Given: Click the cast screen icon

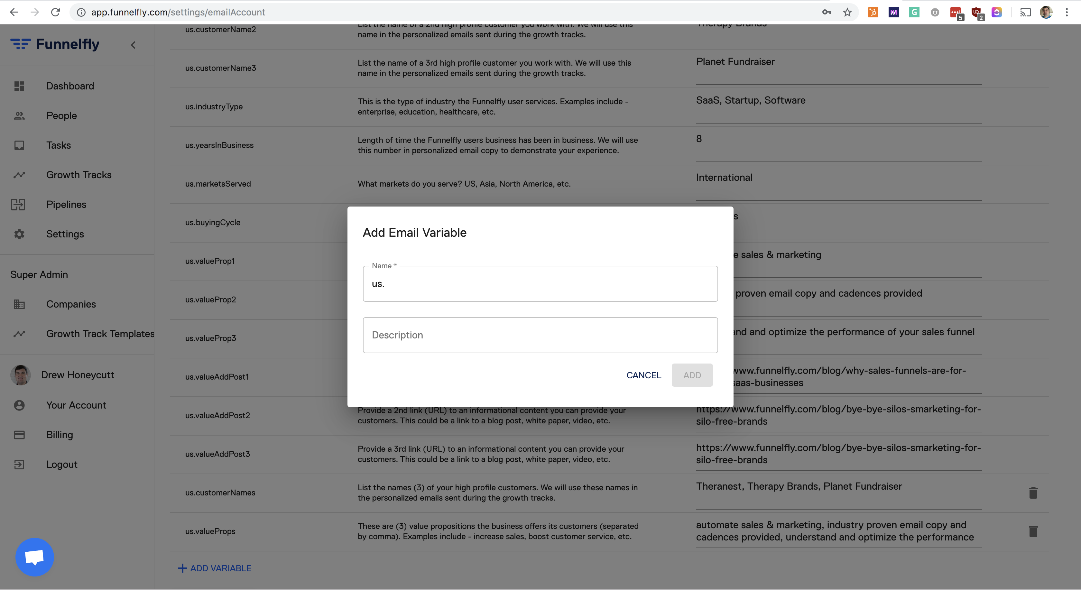Looking at the screenshot, I should [x=1026, y=12].
